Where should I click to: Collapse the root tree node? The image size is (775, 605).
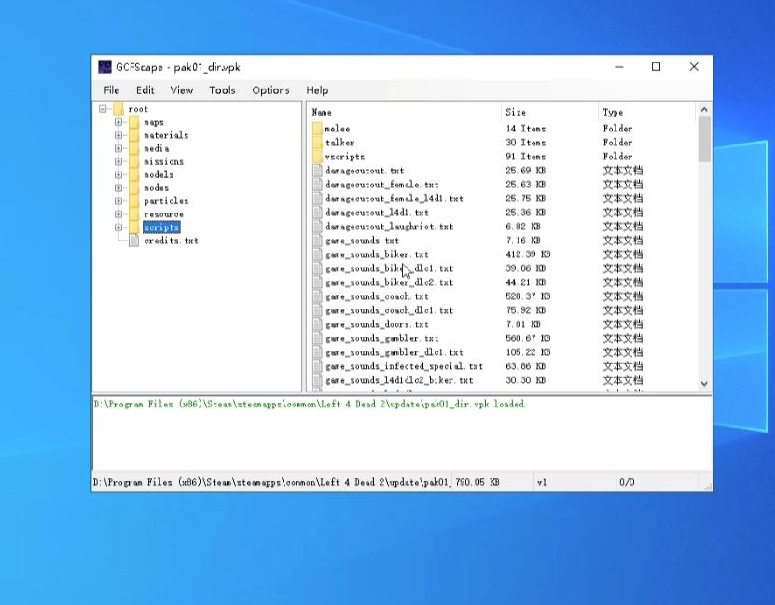click(x=103, y=109)
